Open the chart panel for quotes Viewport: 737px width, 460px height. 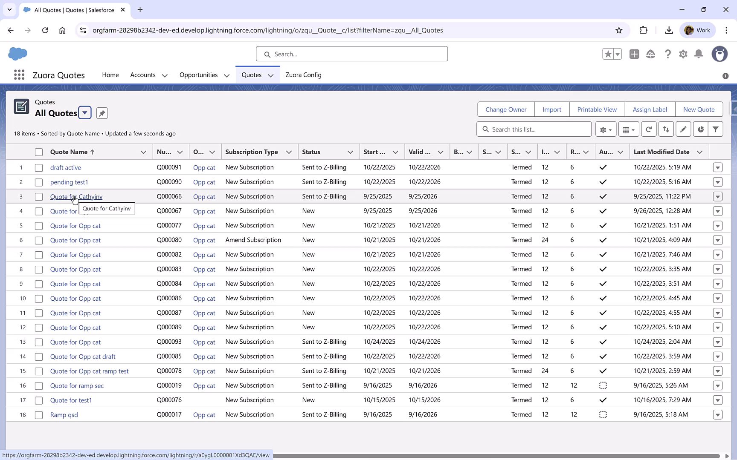700,129
